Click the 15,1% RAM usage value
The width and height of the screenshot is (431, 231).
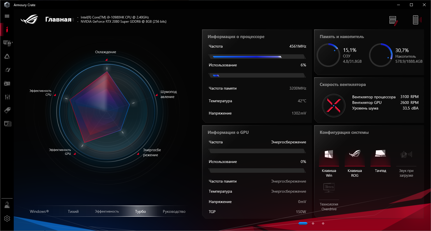(x=350, y=50)
